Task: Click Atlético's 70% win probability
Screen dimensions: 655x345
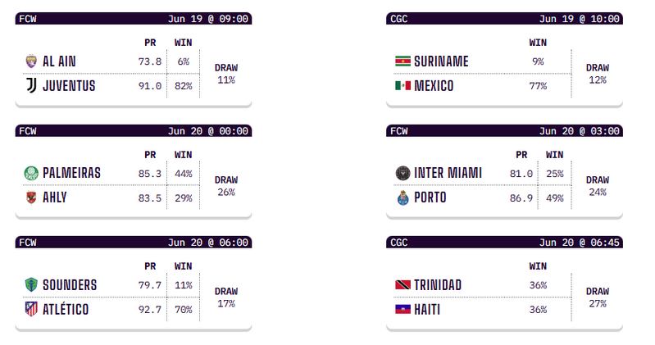Action: [183, 310]
